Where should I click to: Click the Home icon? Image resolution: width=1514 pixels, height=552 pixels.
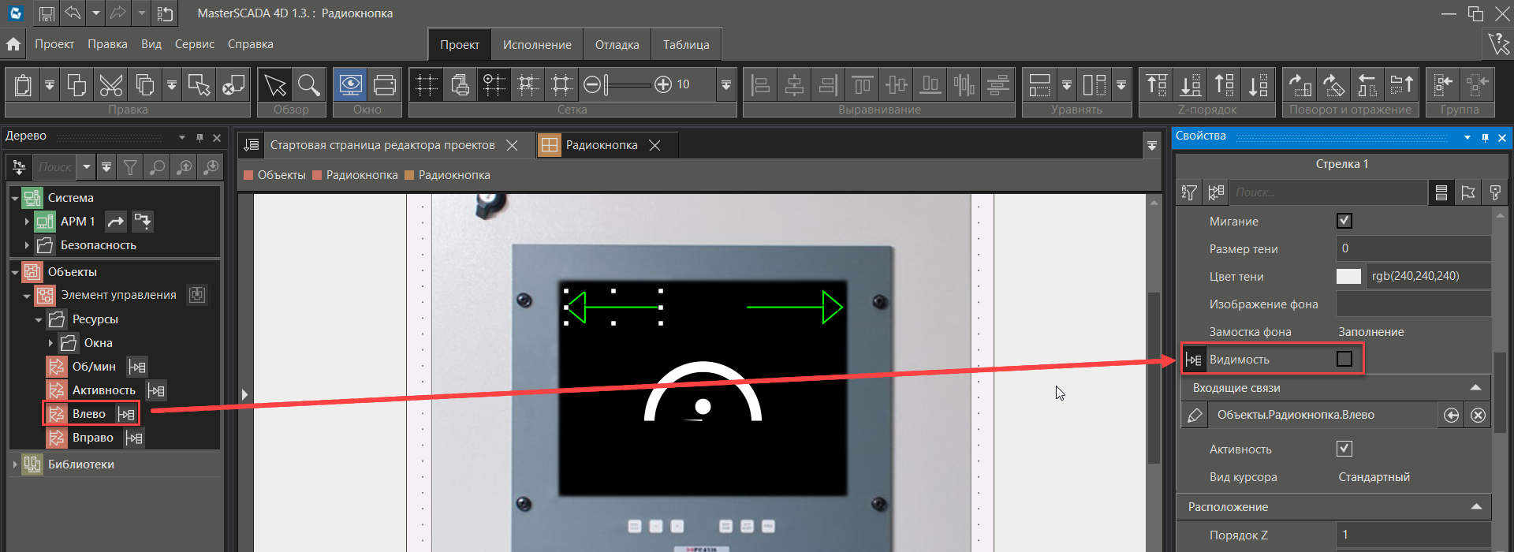tap(13, 44)
